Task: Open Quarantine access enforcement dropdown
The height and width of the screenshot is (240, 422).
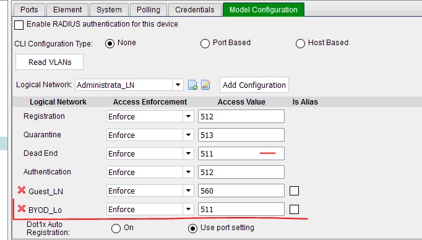Action: click(188, 135)
